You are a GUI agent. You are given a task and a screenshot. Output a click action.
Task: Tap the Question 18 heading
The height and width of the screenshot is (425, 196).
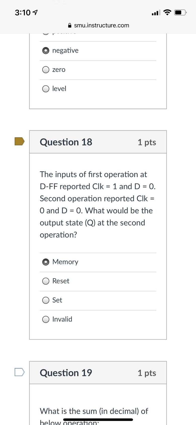(x=66, y=142)
